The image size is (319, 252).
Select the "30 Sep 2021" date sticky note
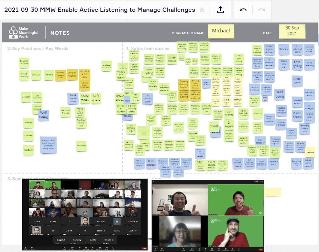coord(292,31)
